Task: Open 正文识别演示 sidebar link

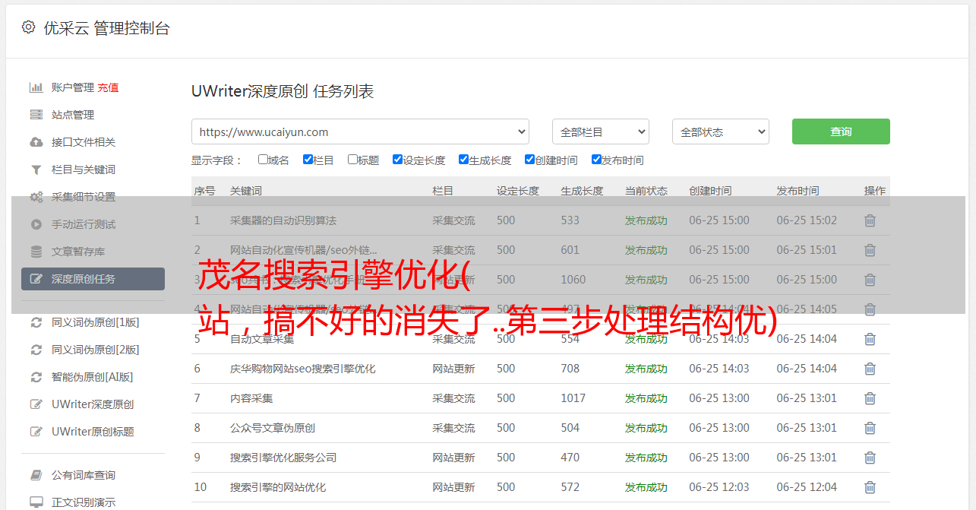Action: tap(84, 502)
